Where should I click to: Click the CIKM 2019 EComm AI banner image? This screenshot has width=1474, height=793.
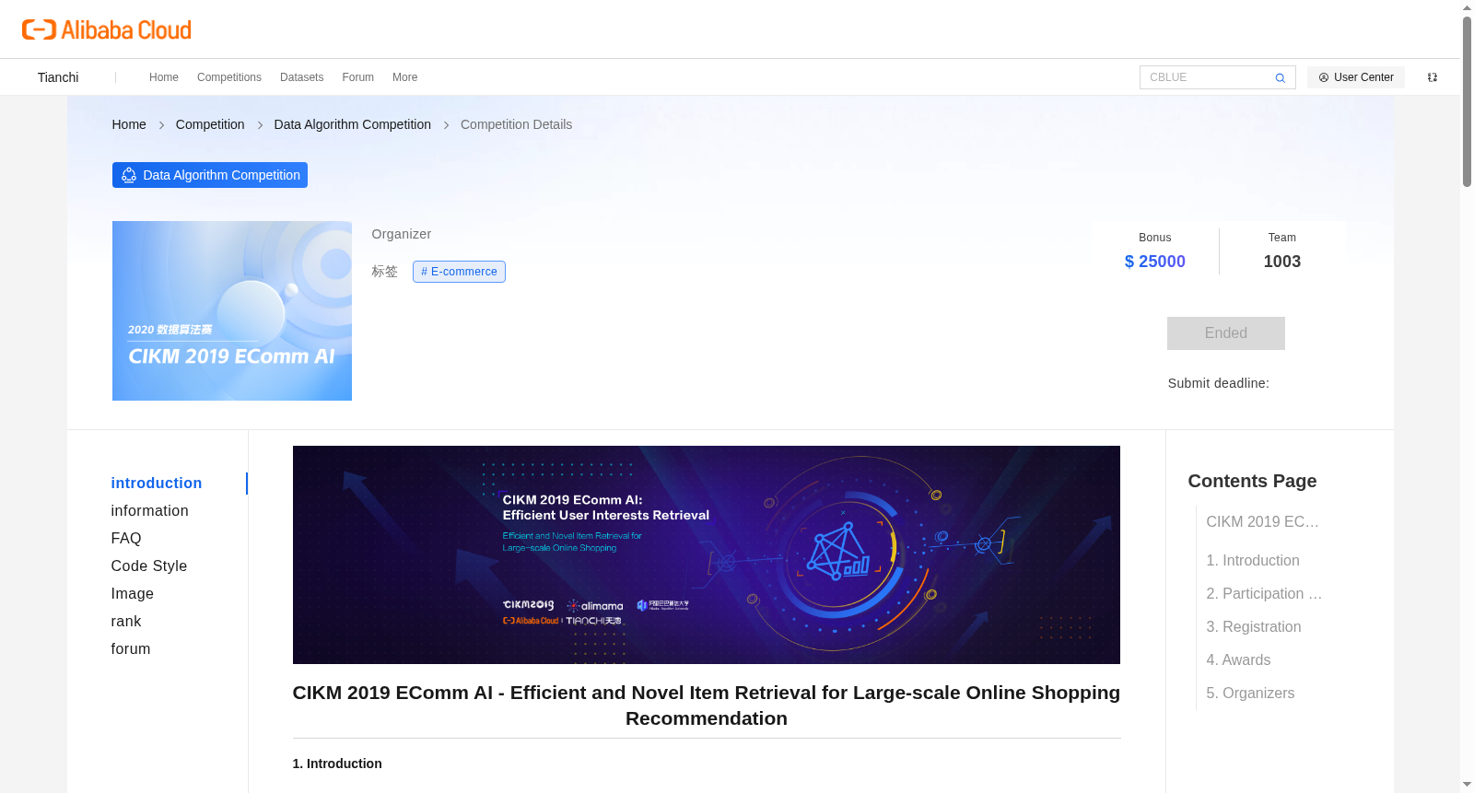point(707,555)
